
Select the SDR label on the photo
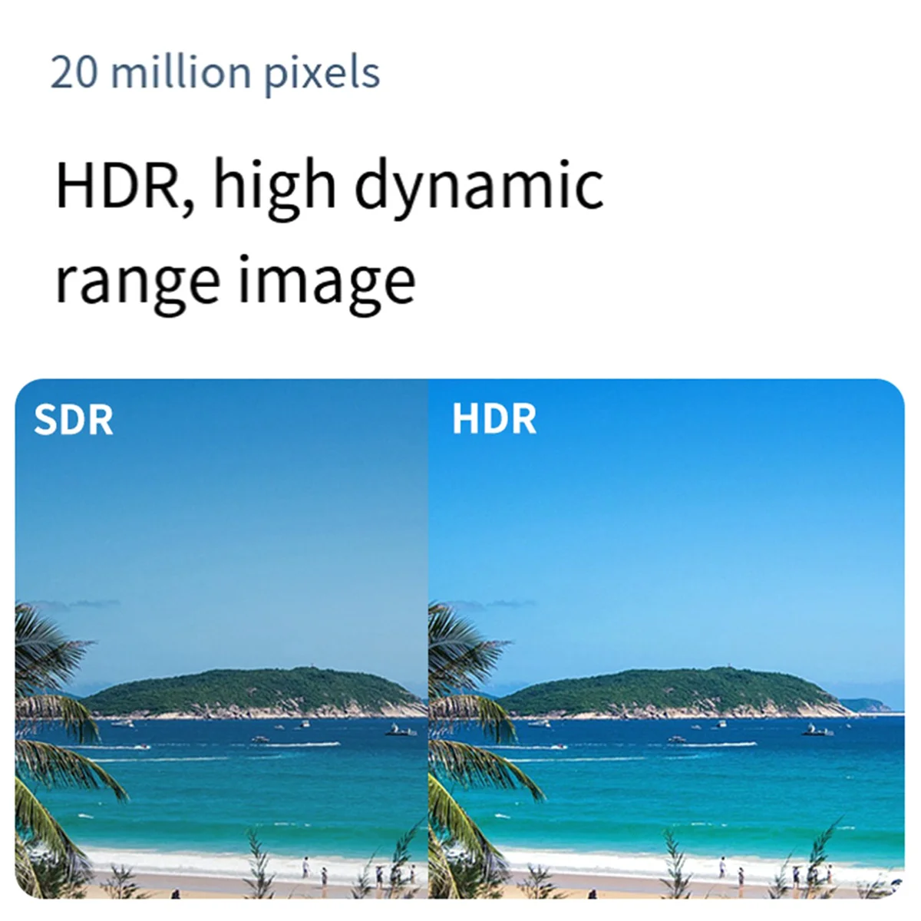74,420
